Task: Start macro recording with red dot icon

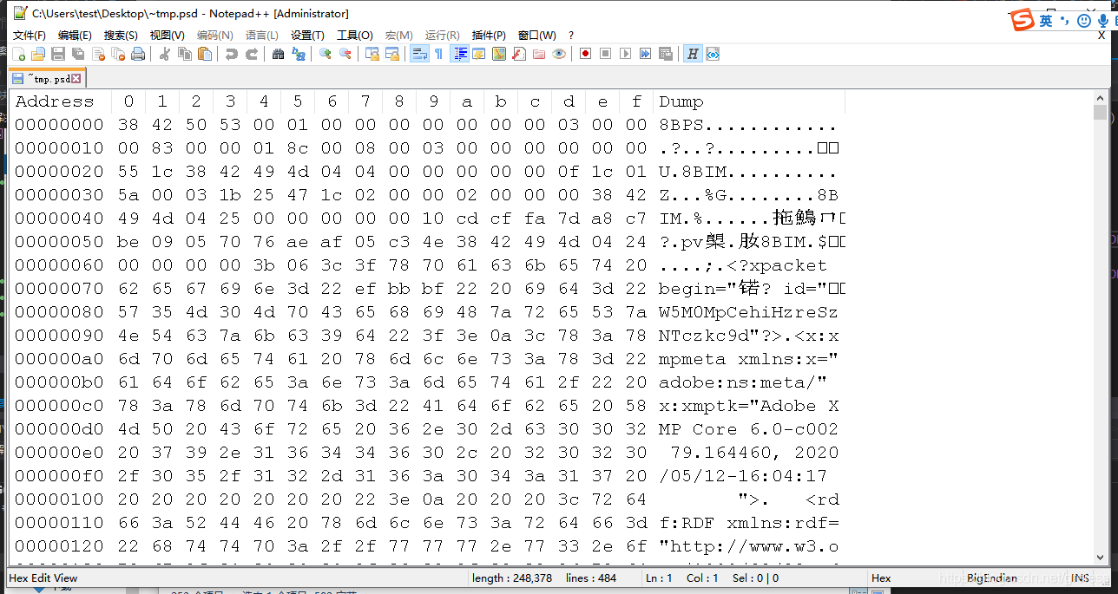Action: coord(586,54)
